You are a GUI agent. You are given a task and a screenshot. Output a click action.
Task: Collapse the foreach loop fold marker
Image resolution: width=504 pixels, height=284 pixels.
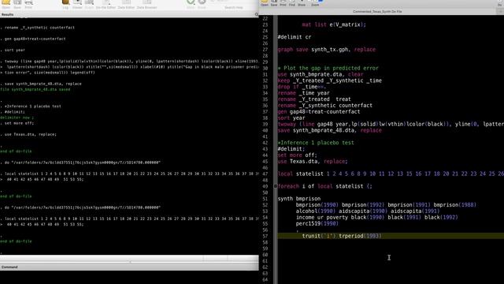point(276,186)
